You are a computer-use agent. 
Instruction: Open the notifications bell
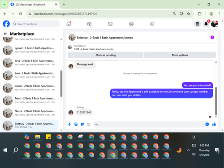206,24
